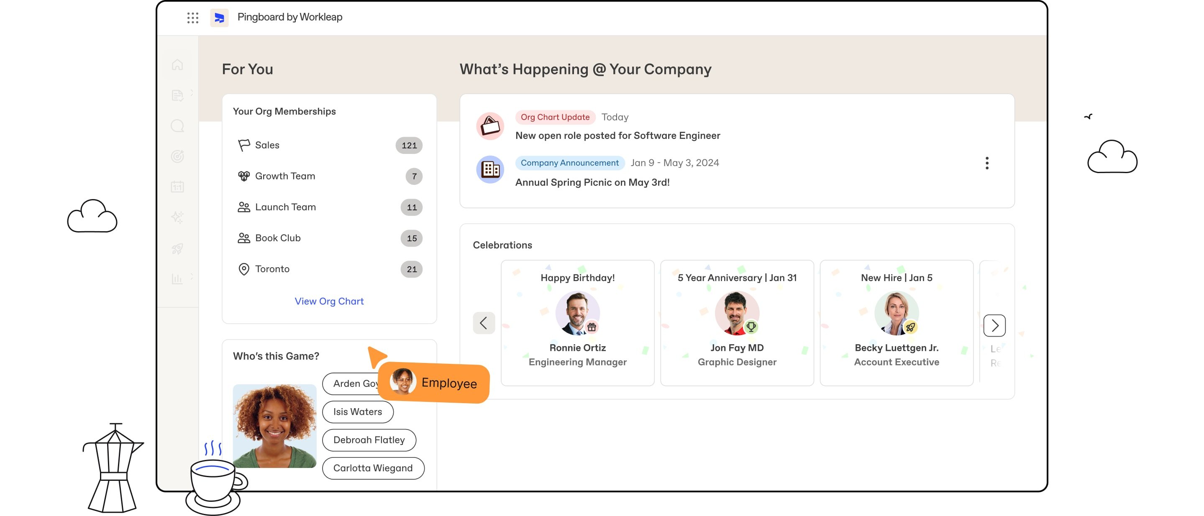Click the 15 member count badge
The image size is (1204, 516).
click(411, 238)
